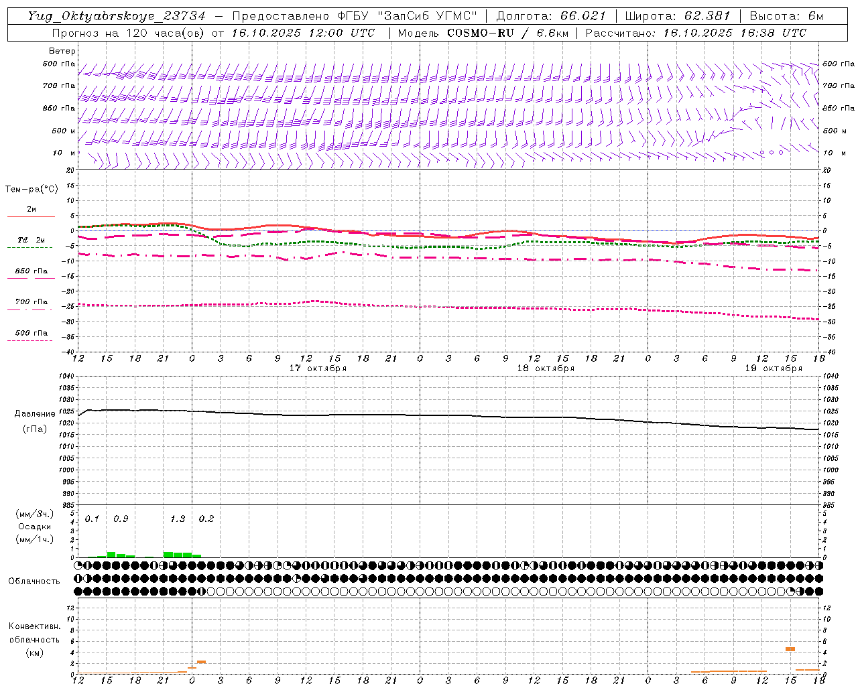Click the dash-dot line sample under 700 гПа legend
This screenshot has width=858, height=686.
click(x=29, y=310)
